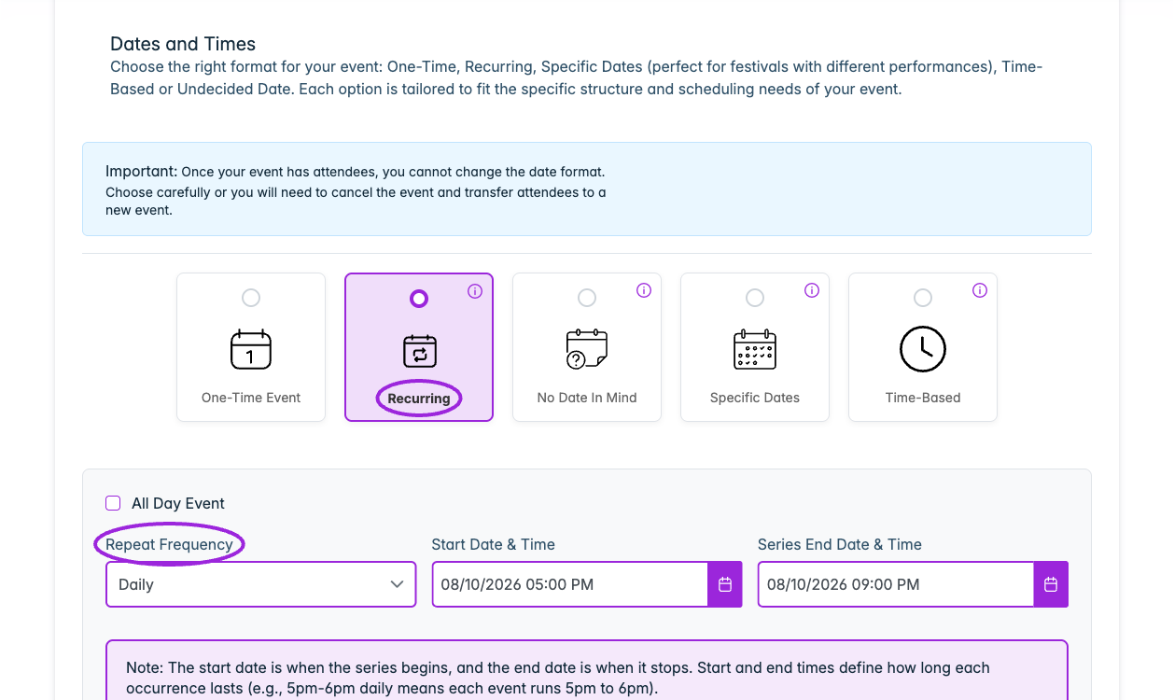Select the One-Time Event radio button

coord(251,298)
